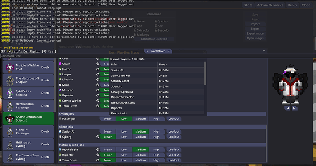Set bottom Reporter priority to Low
This screenshot has height=166, width=316.
[124, 155]
